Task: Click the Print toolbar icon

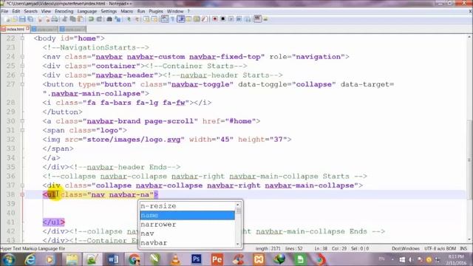Action: tap(55, 19)
